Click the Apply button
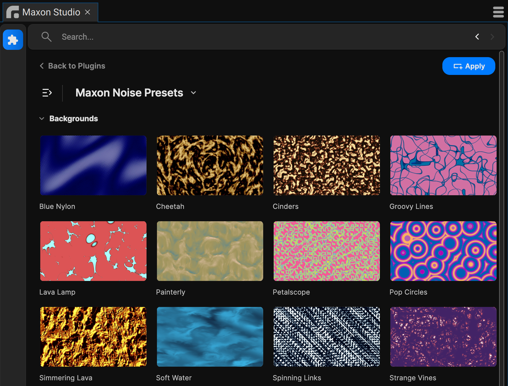508x386 pixels. 469,66
